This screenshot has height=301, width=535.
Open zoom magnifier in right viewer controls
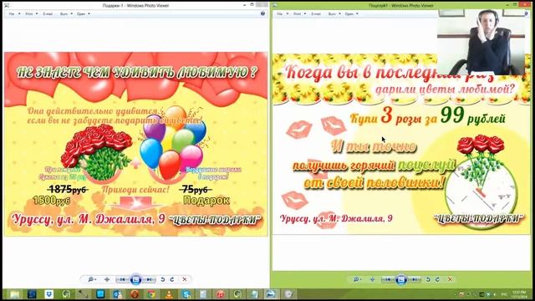pyautogui.click(x=357, y=279)
